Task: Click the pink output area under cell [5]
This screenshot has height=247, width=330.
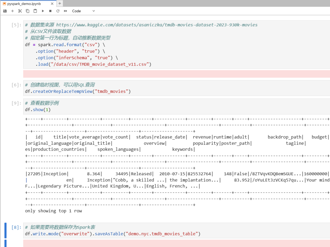Action: click(x=177, y=74)
